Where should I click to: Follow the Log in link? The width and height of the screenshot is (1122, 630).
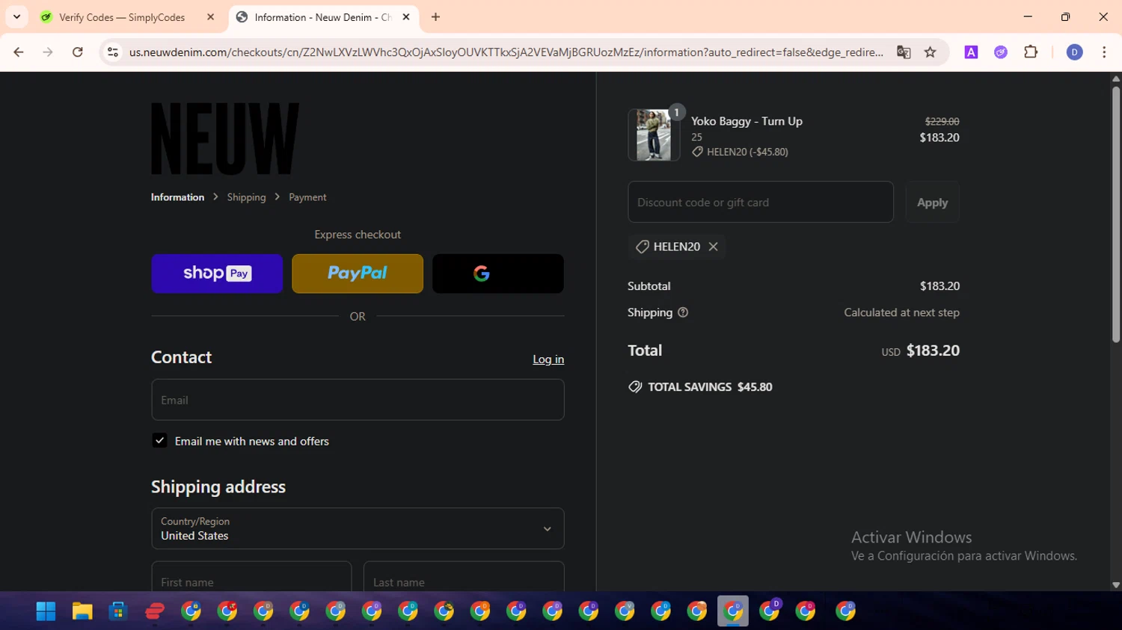[548, 359]
